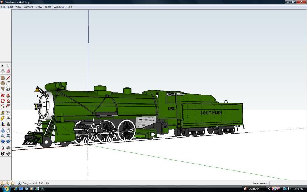The width and height of the screenshot is (307, 192).
Task: Select the Offset tool
Action: [8, 106]
